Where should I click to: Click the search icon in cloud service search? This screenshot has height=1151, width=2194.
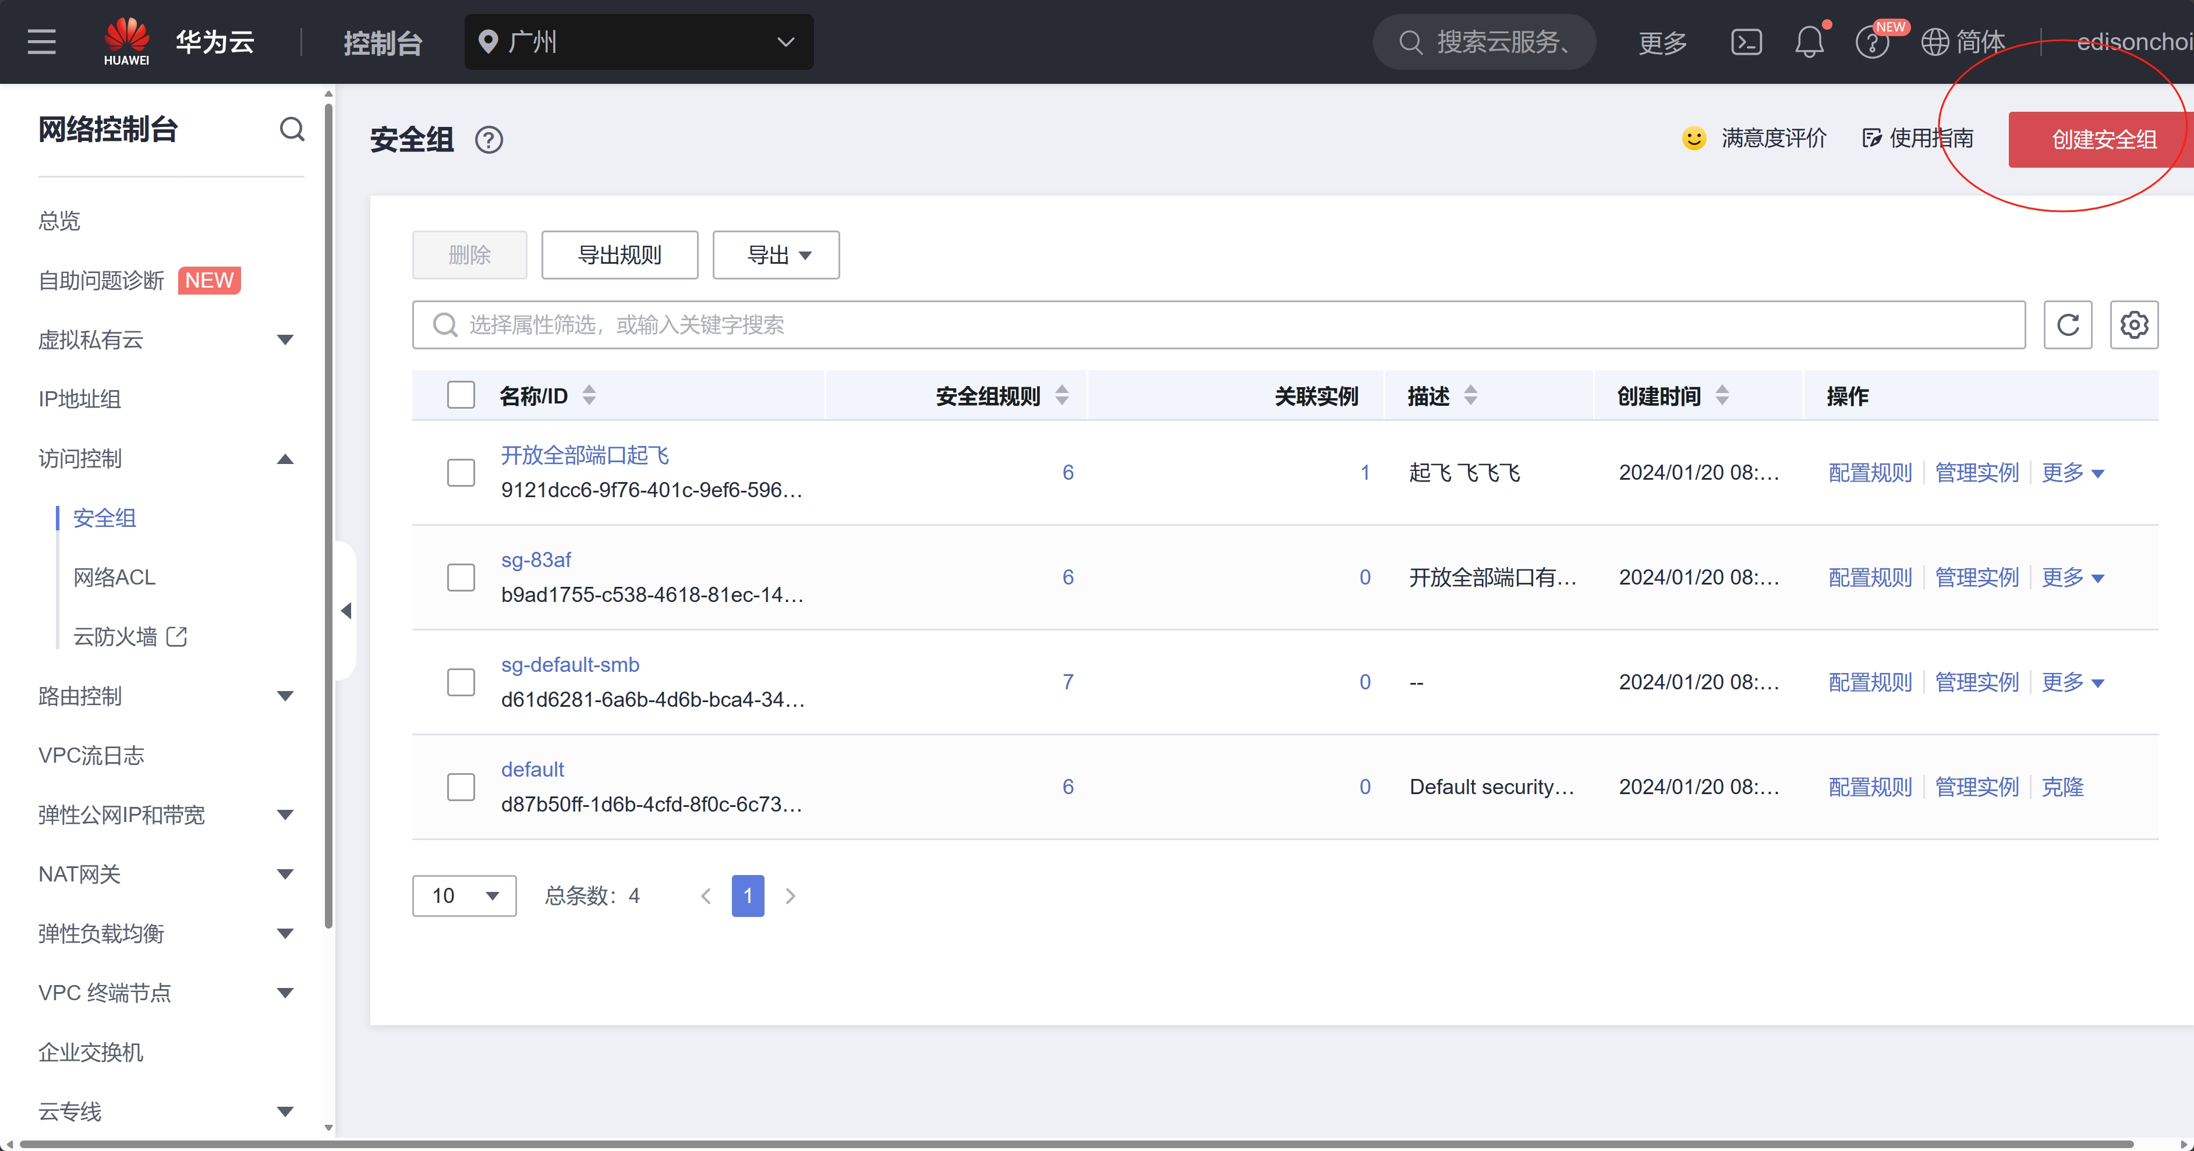click(x=1410, y=42)
